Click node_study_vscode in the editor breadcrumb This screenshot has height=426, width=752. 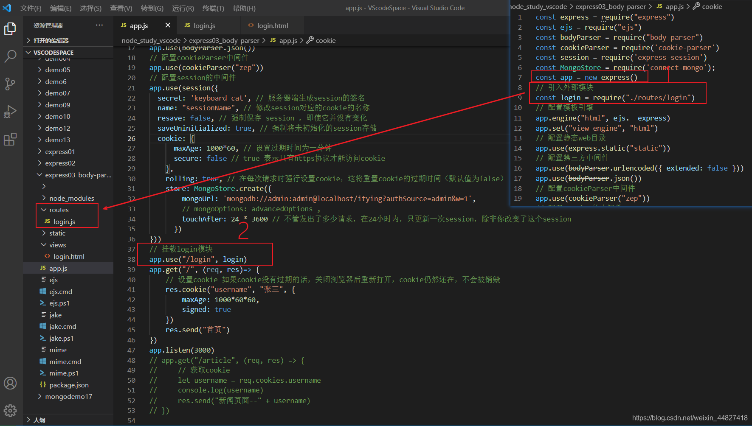click(x=151, y=40)
